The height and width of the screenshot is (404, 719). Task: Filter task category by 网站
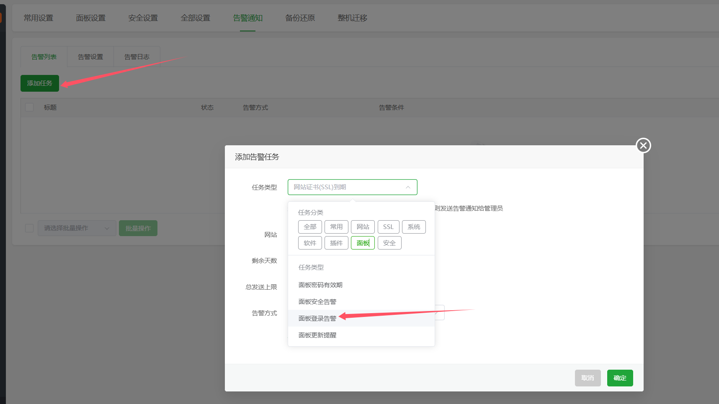363,227
